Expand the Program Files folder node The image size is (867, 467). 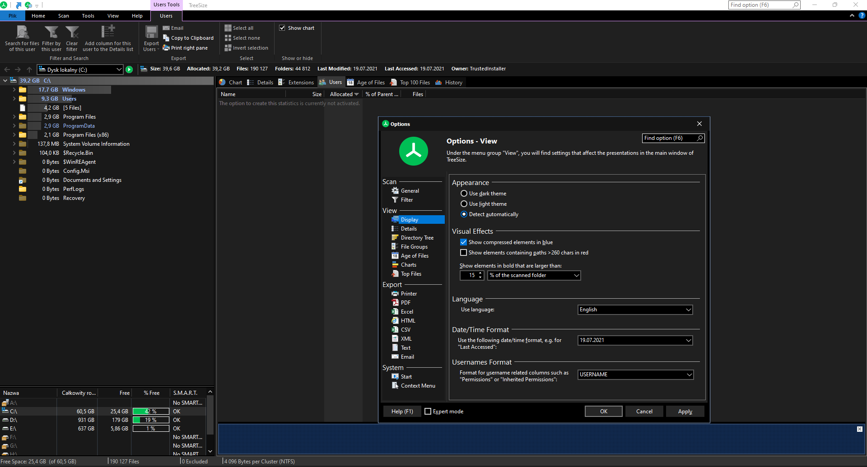click(x=14, y=117)
